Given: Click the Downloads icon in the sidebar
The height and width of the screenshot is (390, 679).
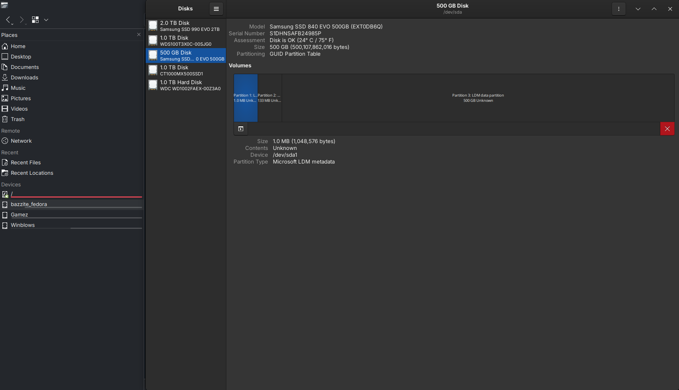Looking at the screenshot, I should point(5,77).
